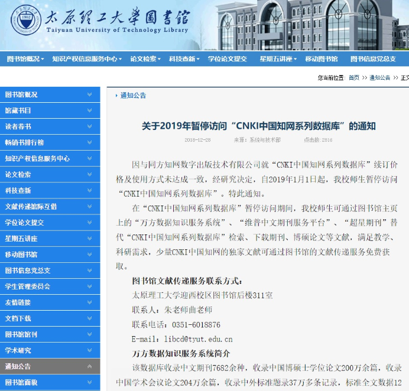The width and height of the screenshot is (409, 391).
Task: Expand chevron beside sidebar 科技查新
Action: [89, 191]
